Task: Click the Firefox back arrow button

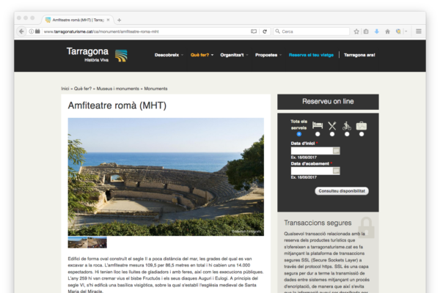Action: 21,31
